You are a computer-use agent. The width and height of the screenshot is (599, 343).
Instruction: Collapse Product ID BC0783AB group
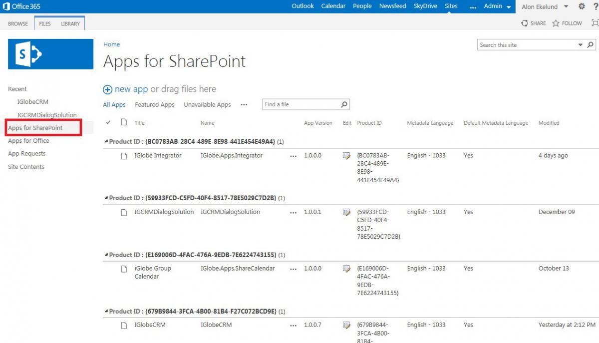pyautogui.click(x=106, y=142)
